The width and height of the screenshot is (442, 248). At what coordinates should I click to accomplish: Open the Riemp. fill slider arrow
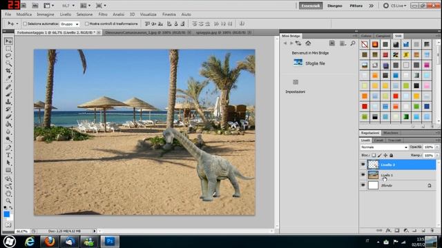tap(437, 155)
